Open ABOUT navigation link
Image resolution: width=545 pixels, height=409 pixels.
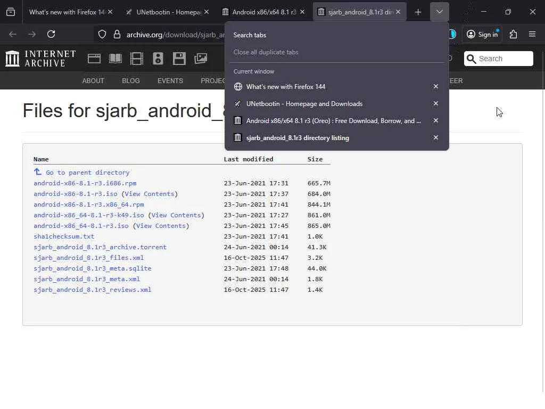[93, 81]
